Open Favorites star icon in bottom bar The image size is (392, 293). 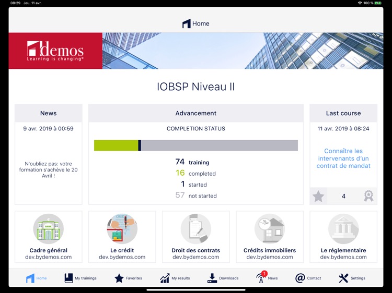pyautogui.click(x=119, y=278)
